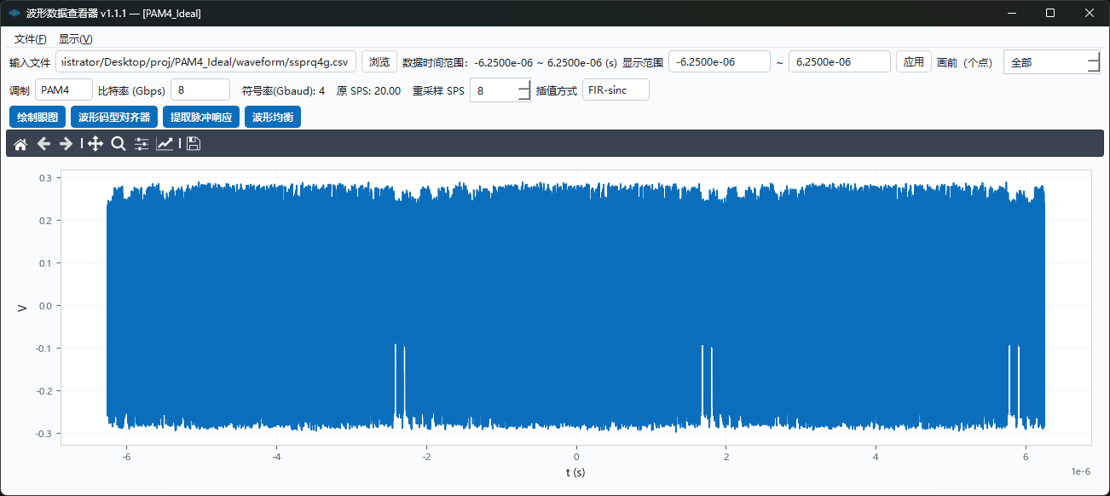The height and width of the screenshot is (496, 1110).
Task: Click the 6 x-axis tick label
Action: click(x=1026, y=456)
